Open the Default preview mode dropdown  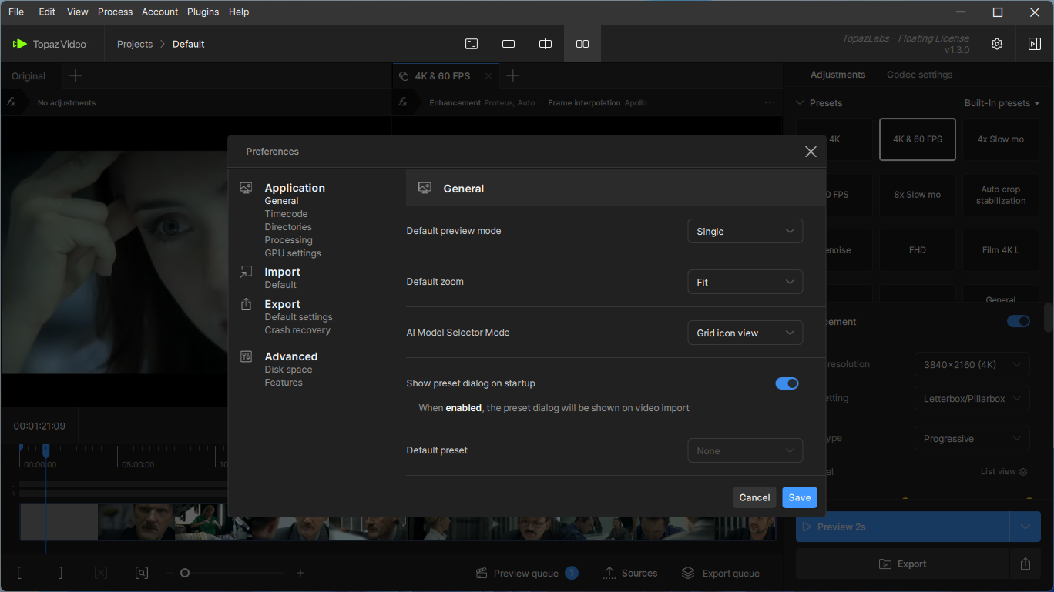[744, 231]
